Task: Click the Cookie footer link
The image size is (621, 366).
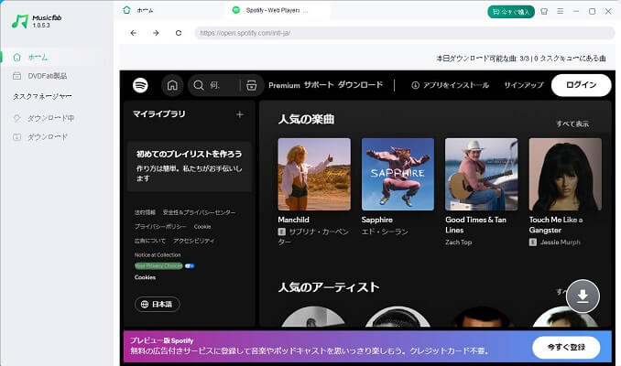Action: click(202, 227)
